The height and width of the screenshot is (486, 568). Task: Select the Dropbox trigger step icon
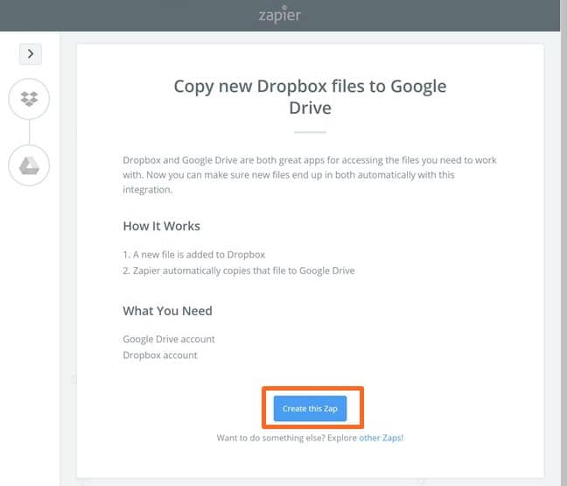tap(30, 100)
